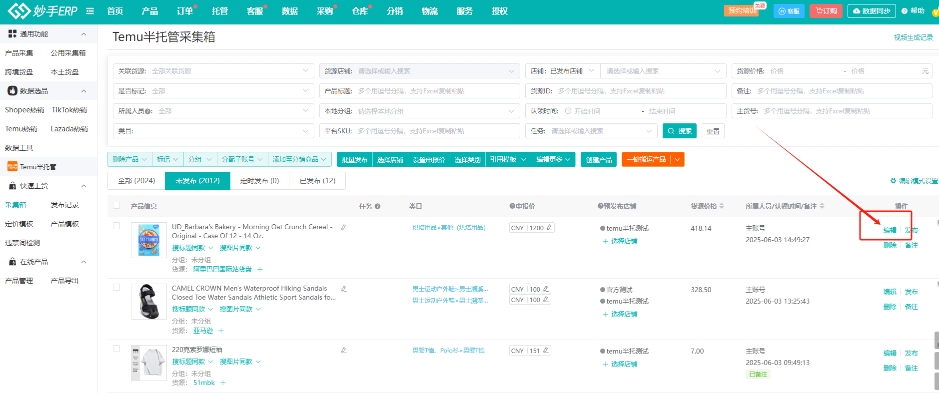Edit the 1200 declared price pencil
This screenshot has height=393, width=939.
coord(549,228)
